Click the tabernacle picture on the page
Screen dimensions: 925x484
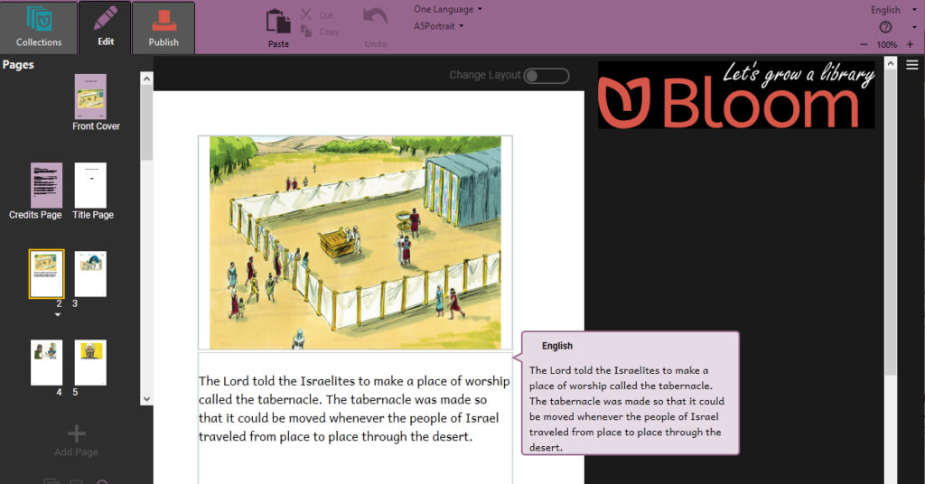click(x=355, y=242)
